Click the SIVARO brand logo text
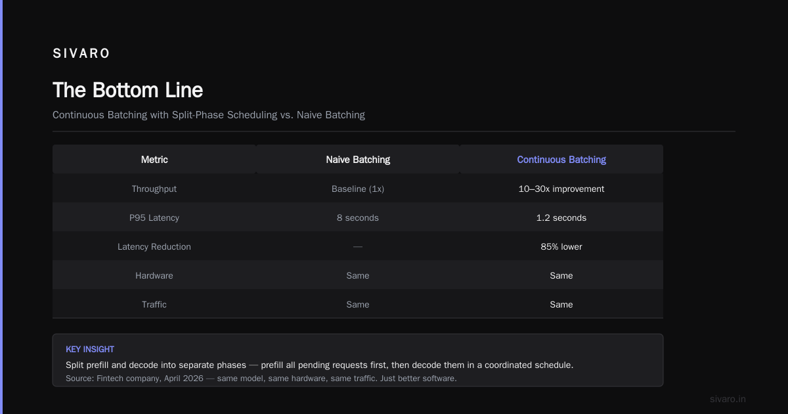The image size is (788, 414). [81, 54]
